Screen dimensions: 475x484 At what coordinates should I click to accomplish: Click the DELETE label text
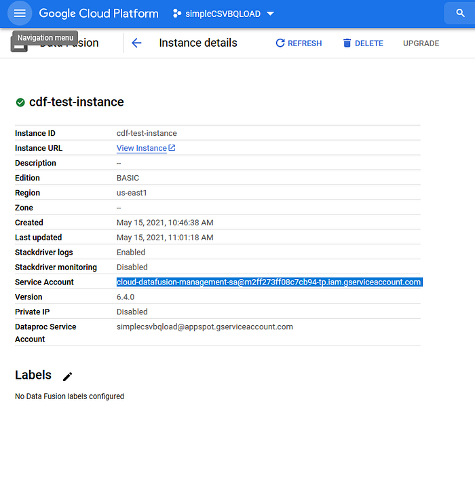point(369,43)
